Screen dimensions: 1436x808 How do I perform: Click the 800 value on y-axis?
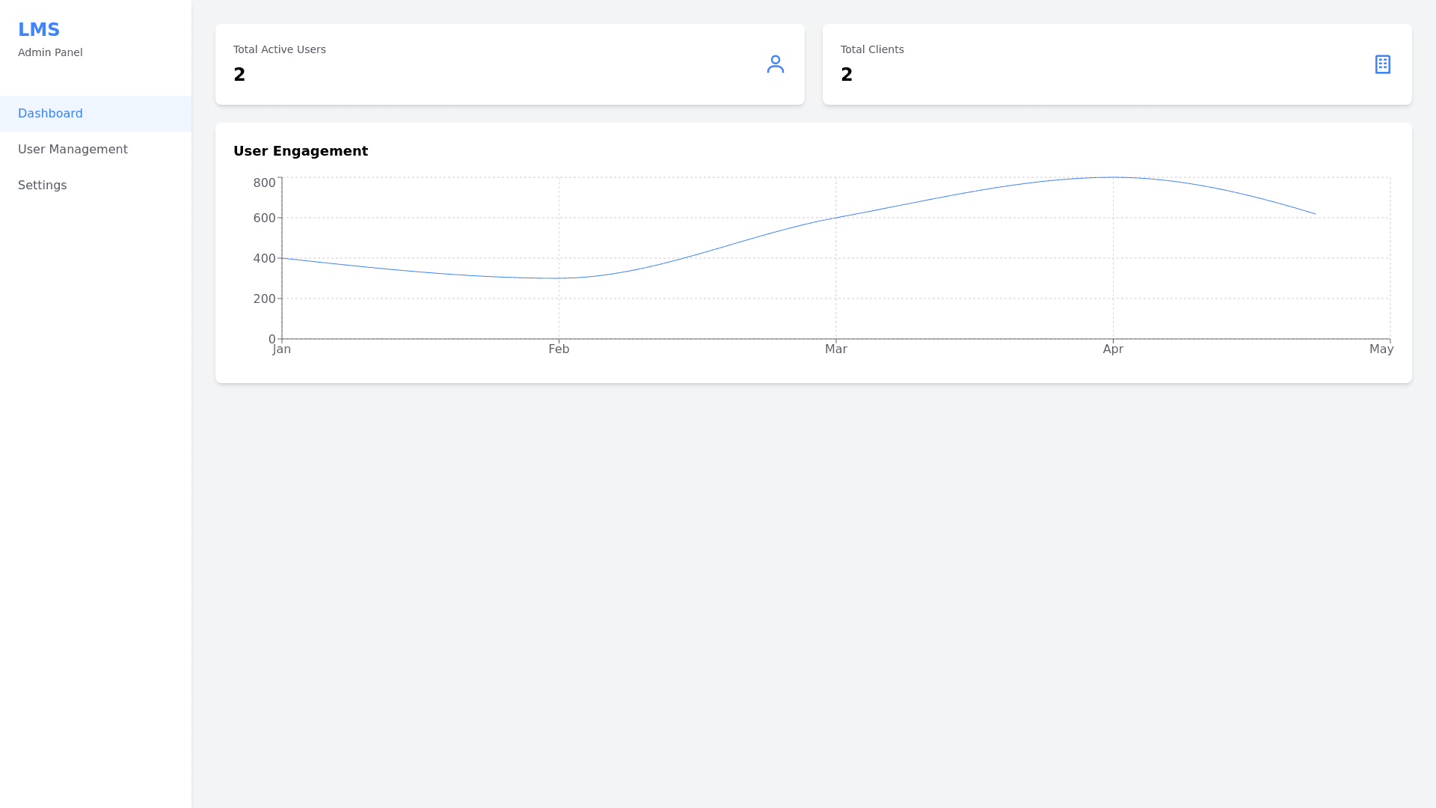pyautogui.click(x=264, y=183)
